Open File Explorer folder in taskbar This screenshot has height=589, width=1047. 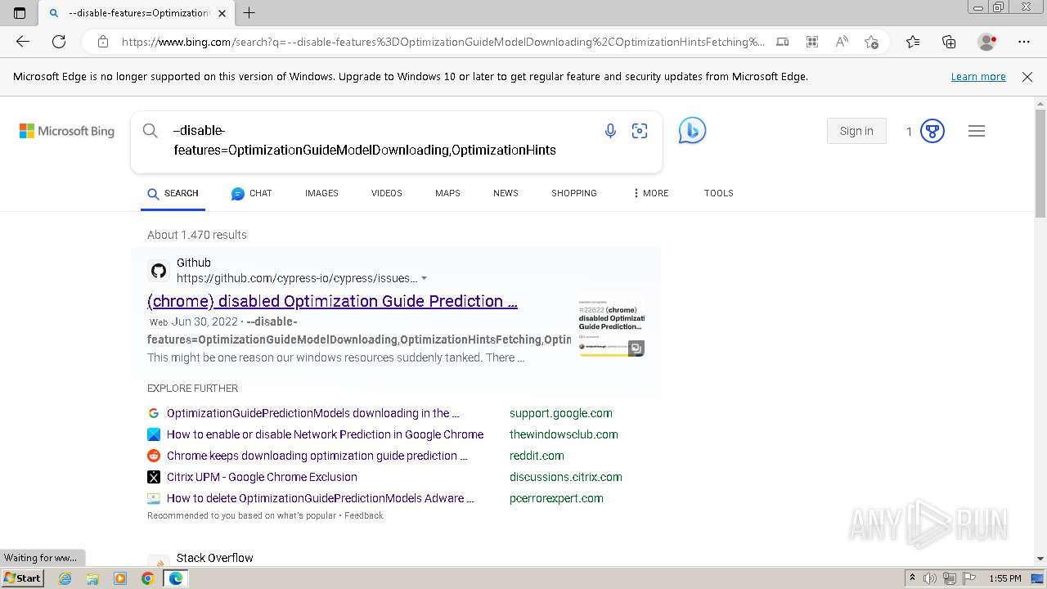pyautogui.click(x=92, y=578)
